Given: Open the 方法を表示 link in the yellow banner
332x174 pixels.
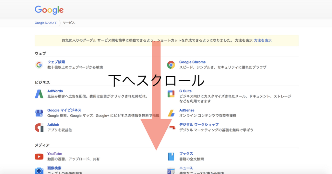Looking at the screenshot, I should [x=263, y=40].
